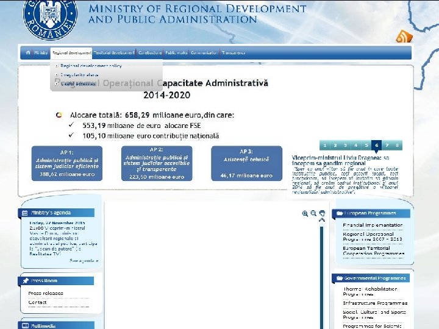The image size is (439, 329).
Task: Open Regional Operational Programme 2007-2013 link
Action: click(373, 236)
